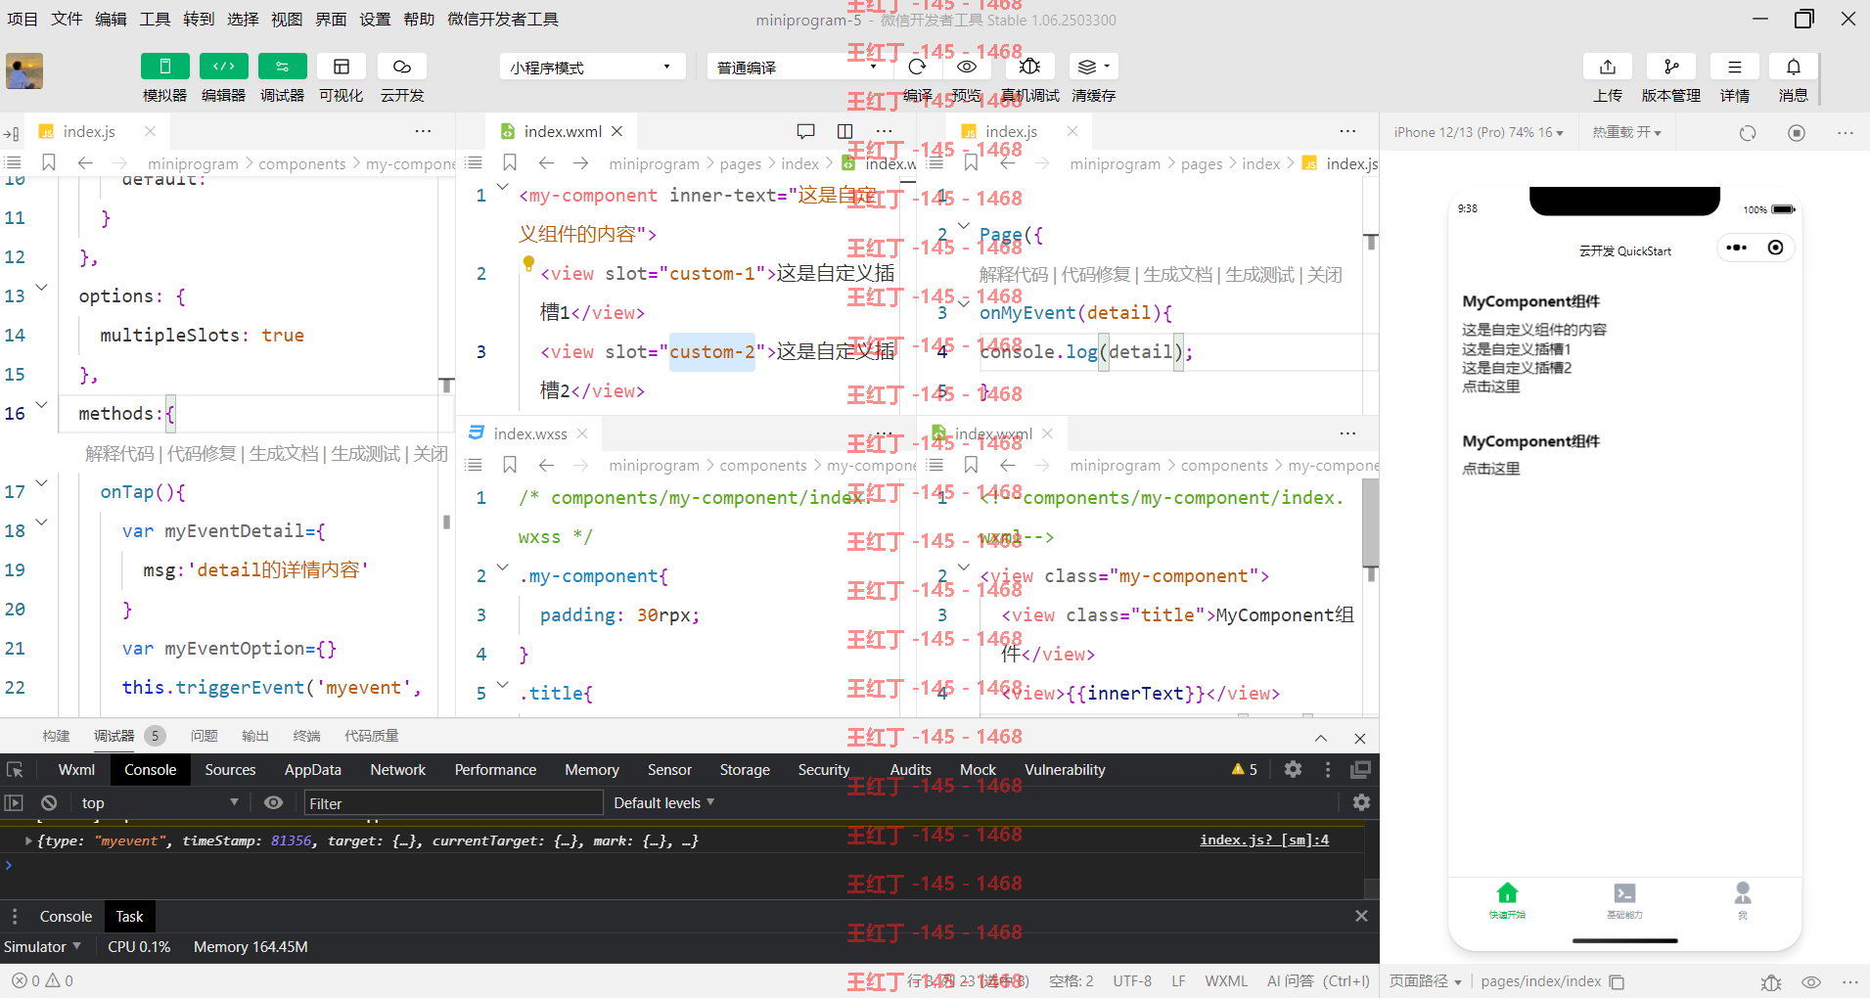Toggle the console sidebar icon

[14, 803]
